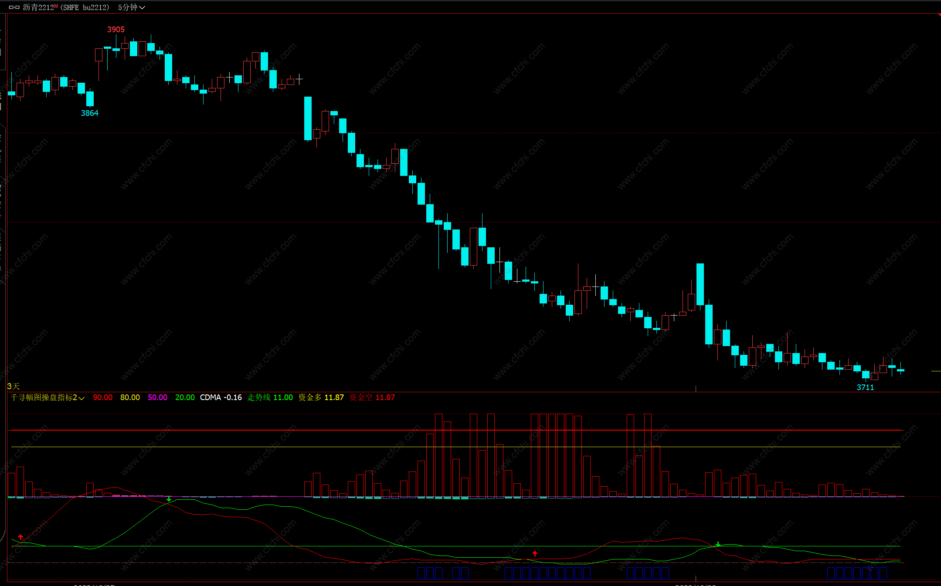Click the second red up arrow signal
The image size is (941, 586).
(x=535, y=553)
